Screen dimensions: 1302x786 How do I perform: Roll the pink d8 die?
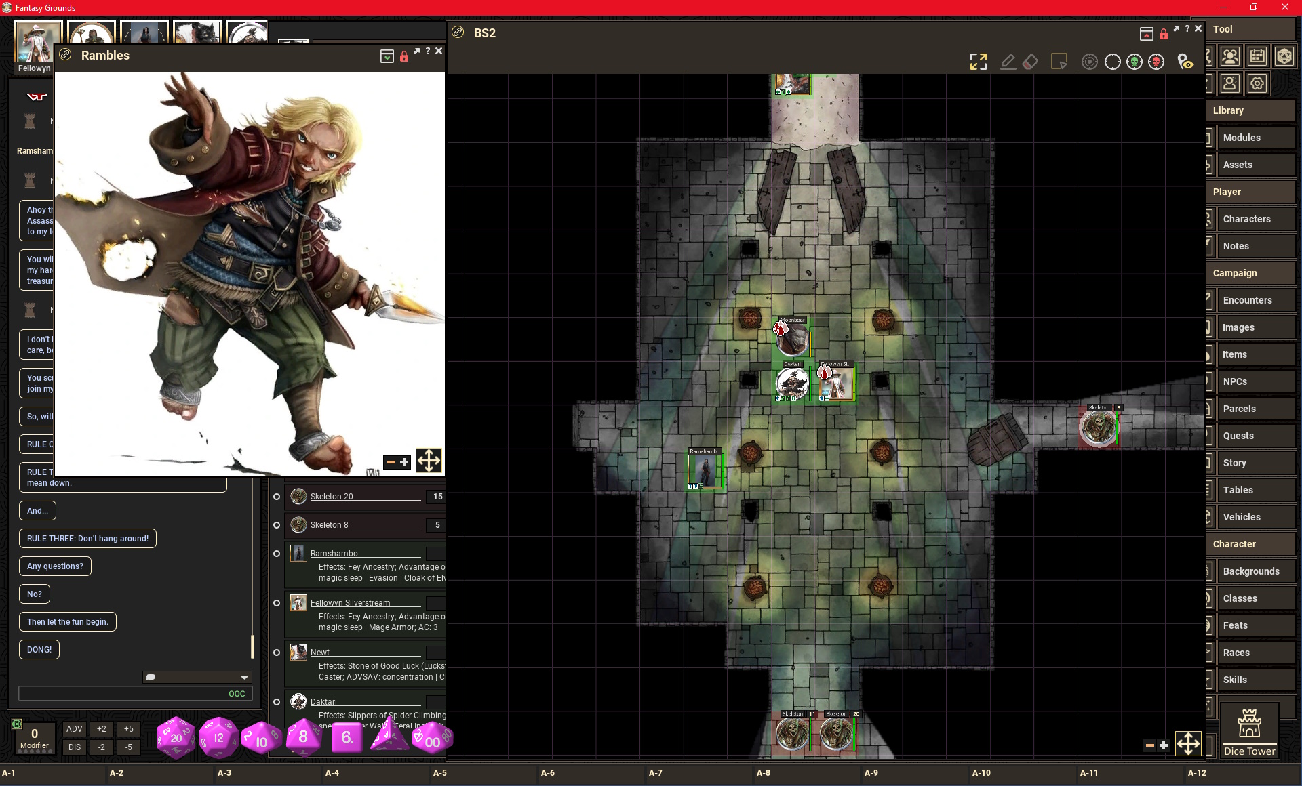[303, 737]
